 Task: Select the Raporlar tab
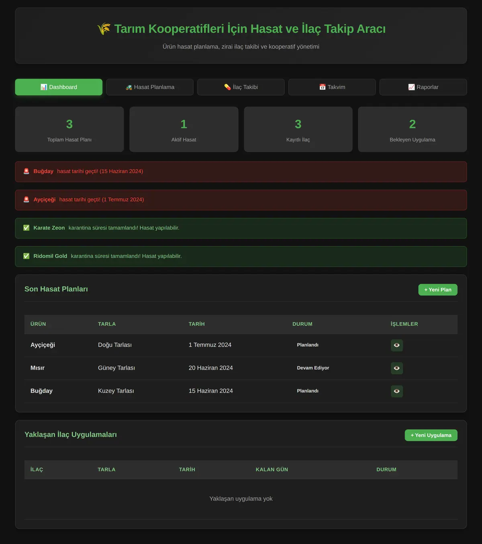[x=423, y=87]
